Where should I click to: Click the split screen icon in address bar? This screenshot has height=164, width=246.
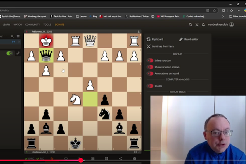(x=207, y=11)
